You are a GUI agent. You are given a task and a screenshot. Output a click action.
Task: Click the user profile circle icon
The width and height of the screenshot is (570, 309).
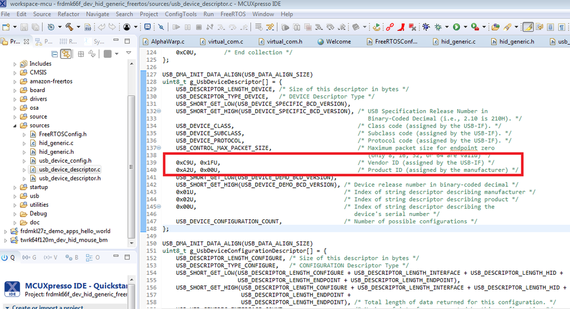pos(127,27)
